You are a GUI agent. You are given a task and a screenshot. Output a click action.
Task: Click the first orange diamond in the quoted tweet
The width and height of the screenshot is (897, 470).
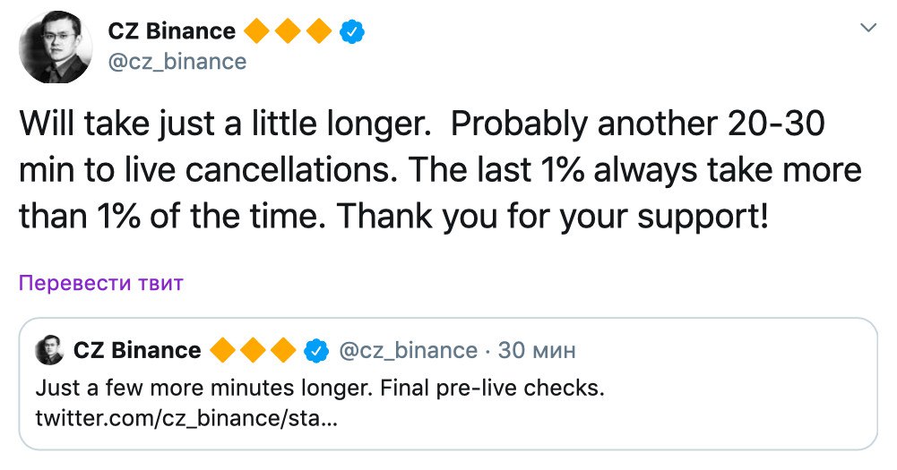pyautogui.click(x=224, y=350)
